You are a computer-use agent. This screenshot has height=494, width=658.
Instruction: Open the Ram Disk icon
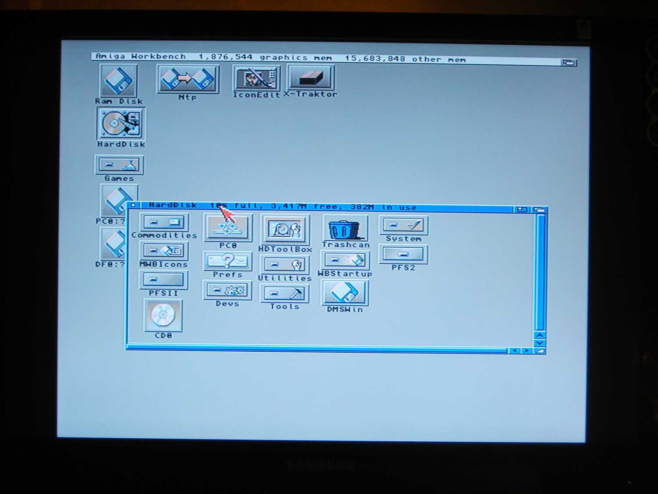click(118, 81)
